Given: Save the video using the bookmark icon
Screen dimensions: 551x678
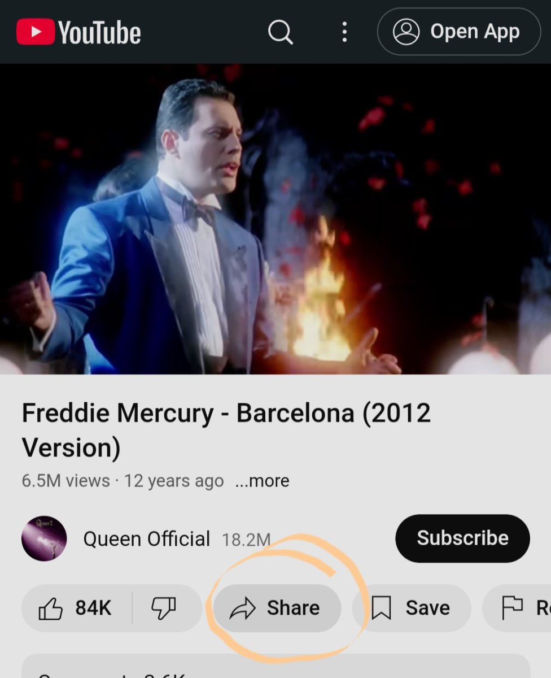Looking at the screenshot, I should pos(382,608).
